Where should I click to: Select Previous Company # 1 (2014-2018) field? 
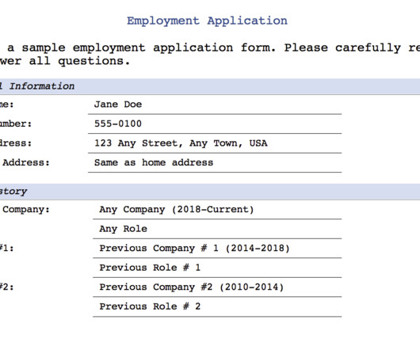(x=217, y=249)
